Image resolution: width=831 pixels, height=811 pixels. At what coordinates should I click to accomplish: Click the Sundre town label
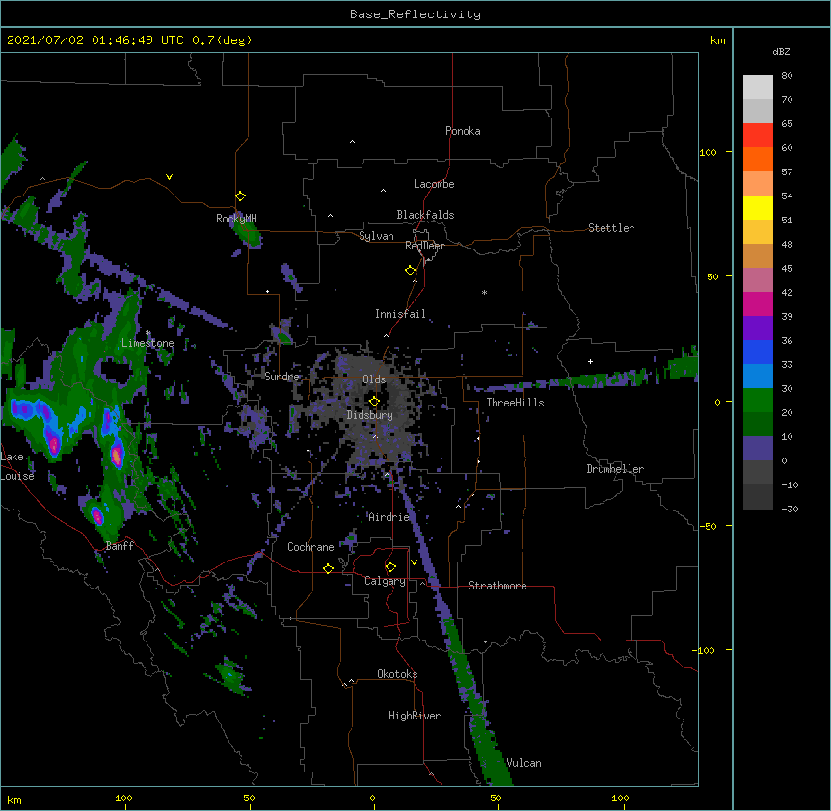click(x=281, y=377)
